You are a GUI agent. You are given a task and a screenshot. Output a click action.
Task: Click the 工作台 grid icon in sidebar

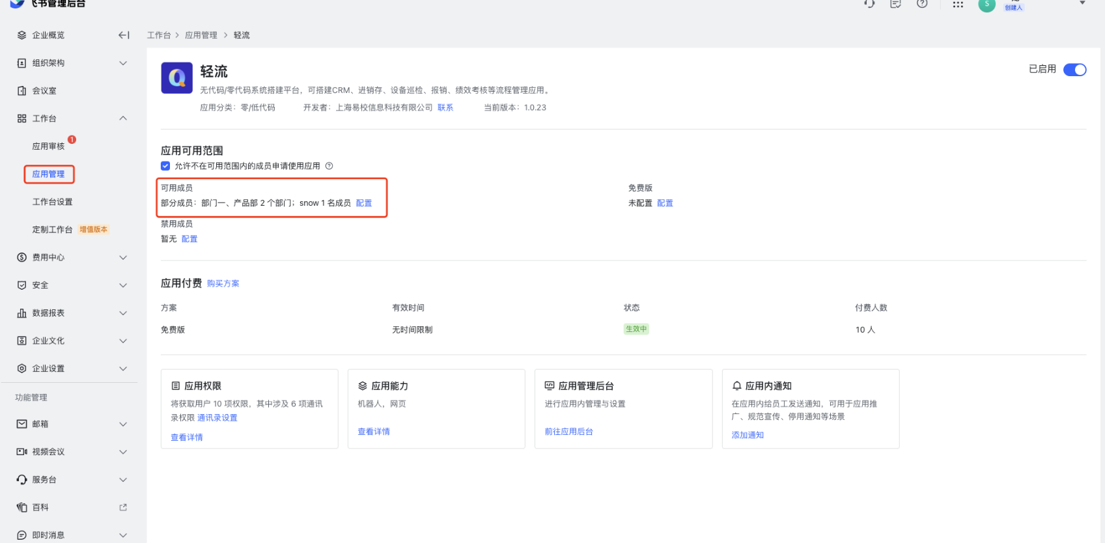(x=21, y=118)
